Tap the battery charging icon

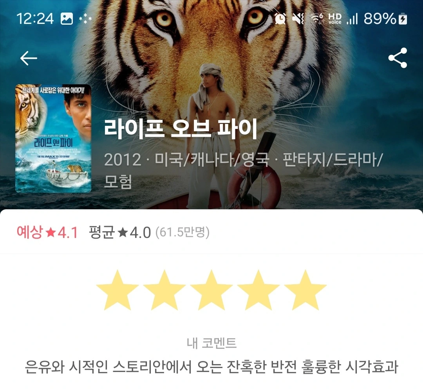403,19
